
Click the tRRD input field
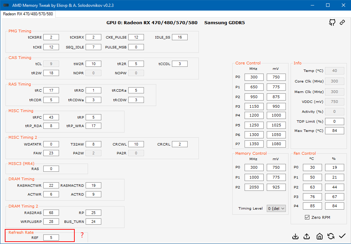pyautogui.click(x=93, y=91)
